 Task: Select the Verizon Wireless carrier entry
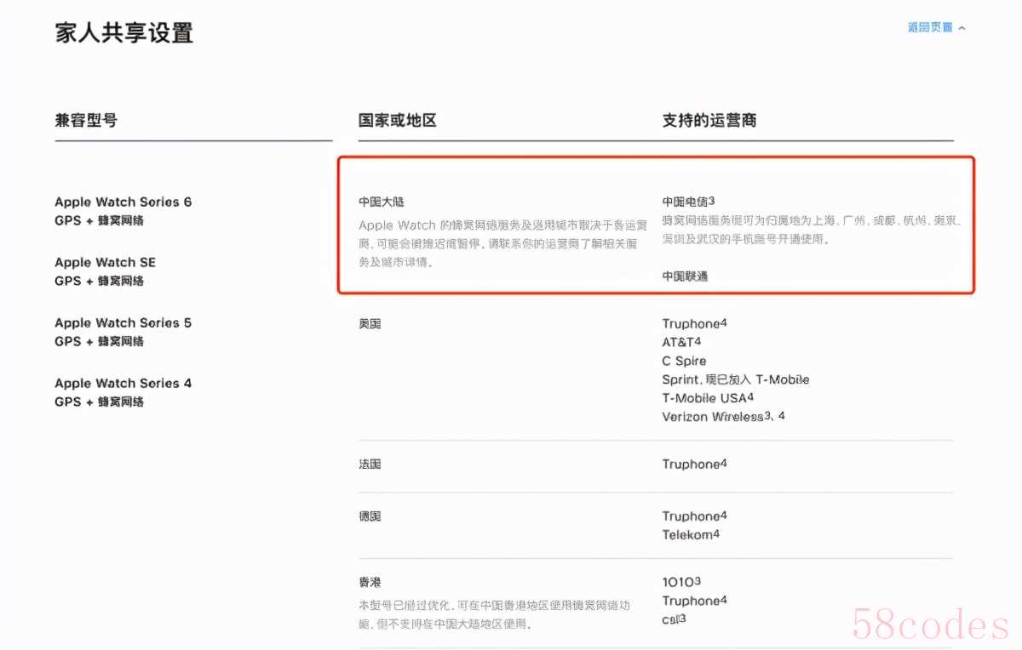coord(724,417)
